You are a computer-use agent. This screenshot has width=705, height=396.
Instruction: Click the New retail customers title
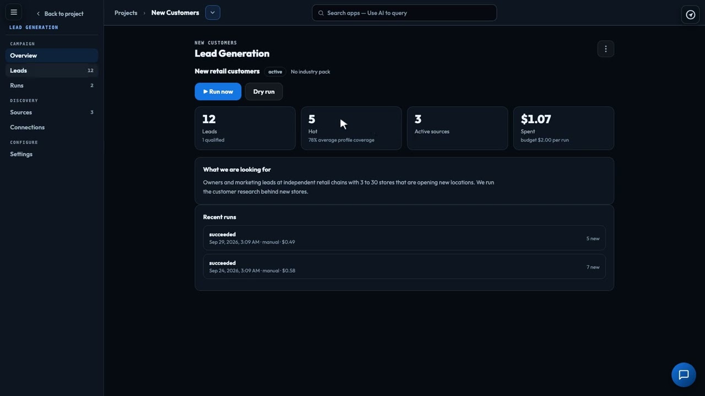[227, 71]
